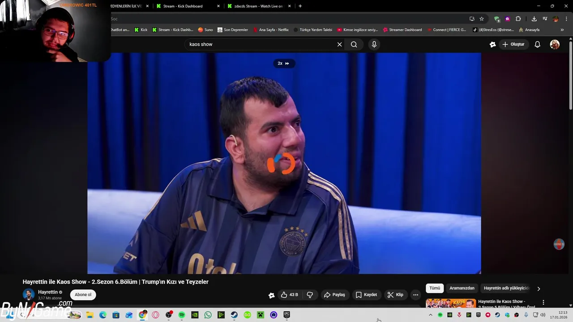The image size is (573, 322).
Task: Click the gem icon beside like button
Action: click(x=271, y=295)
